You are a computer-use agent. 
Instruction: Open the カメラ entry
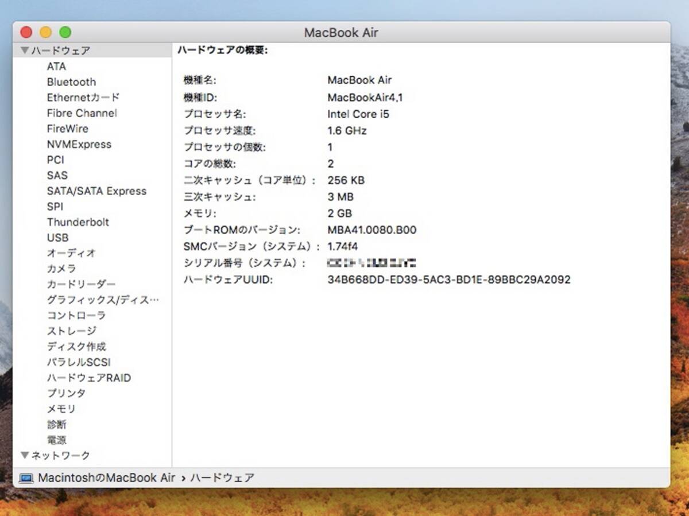(61, 269)
